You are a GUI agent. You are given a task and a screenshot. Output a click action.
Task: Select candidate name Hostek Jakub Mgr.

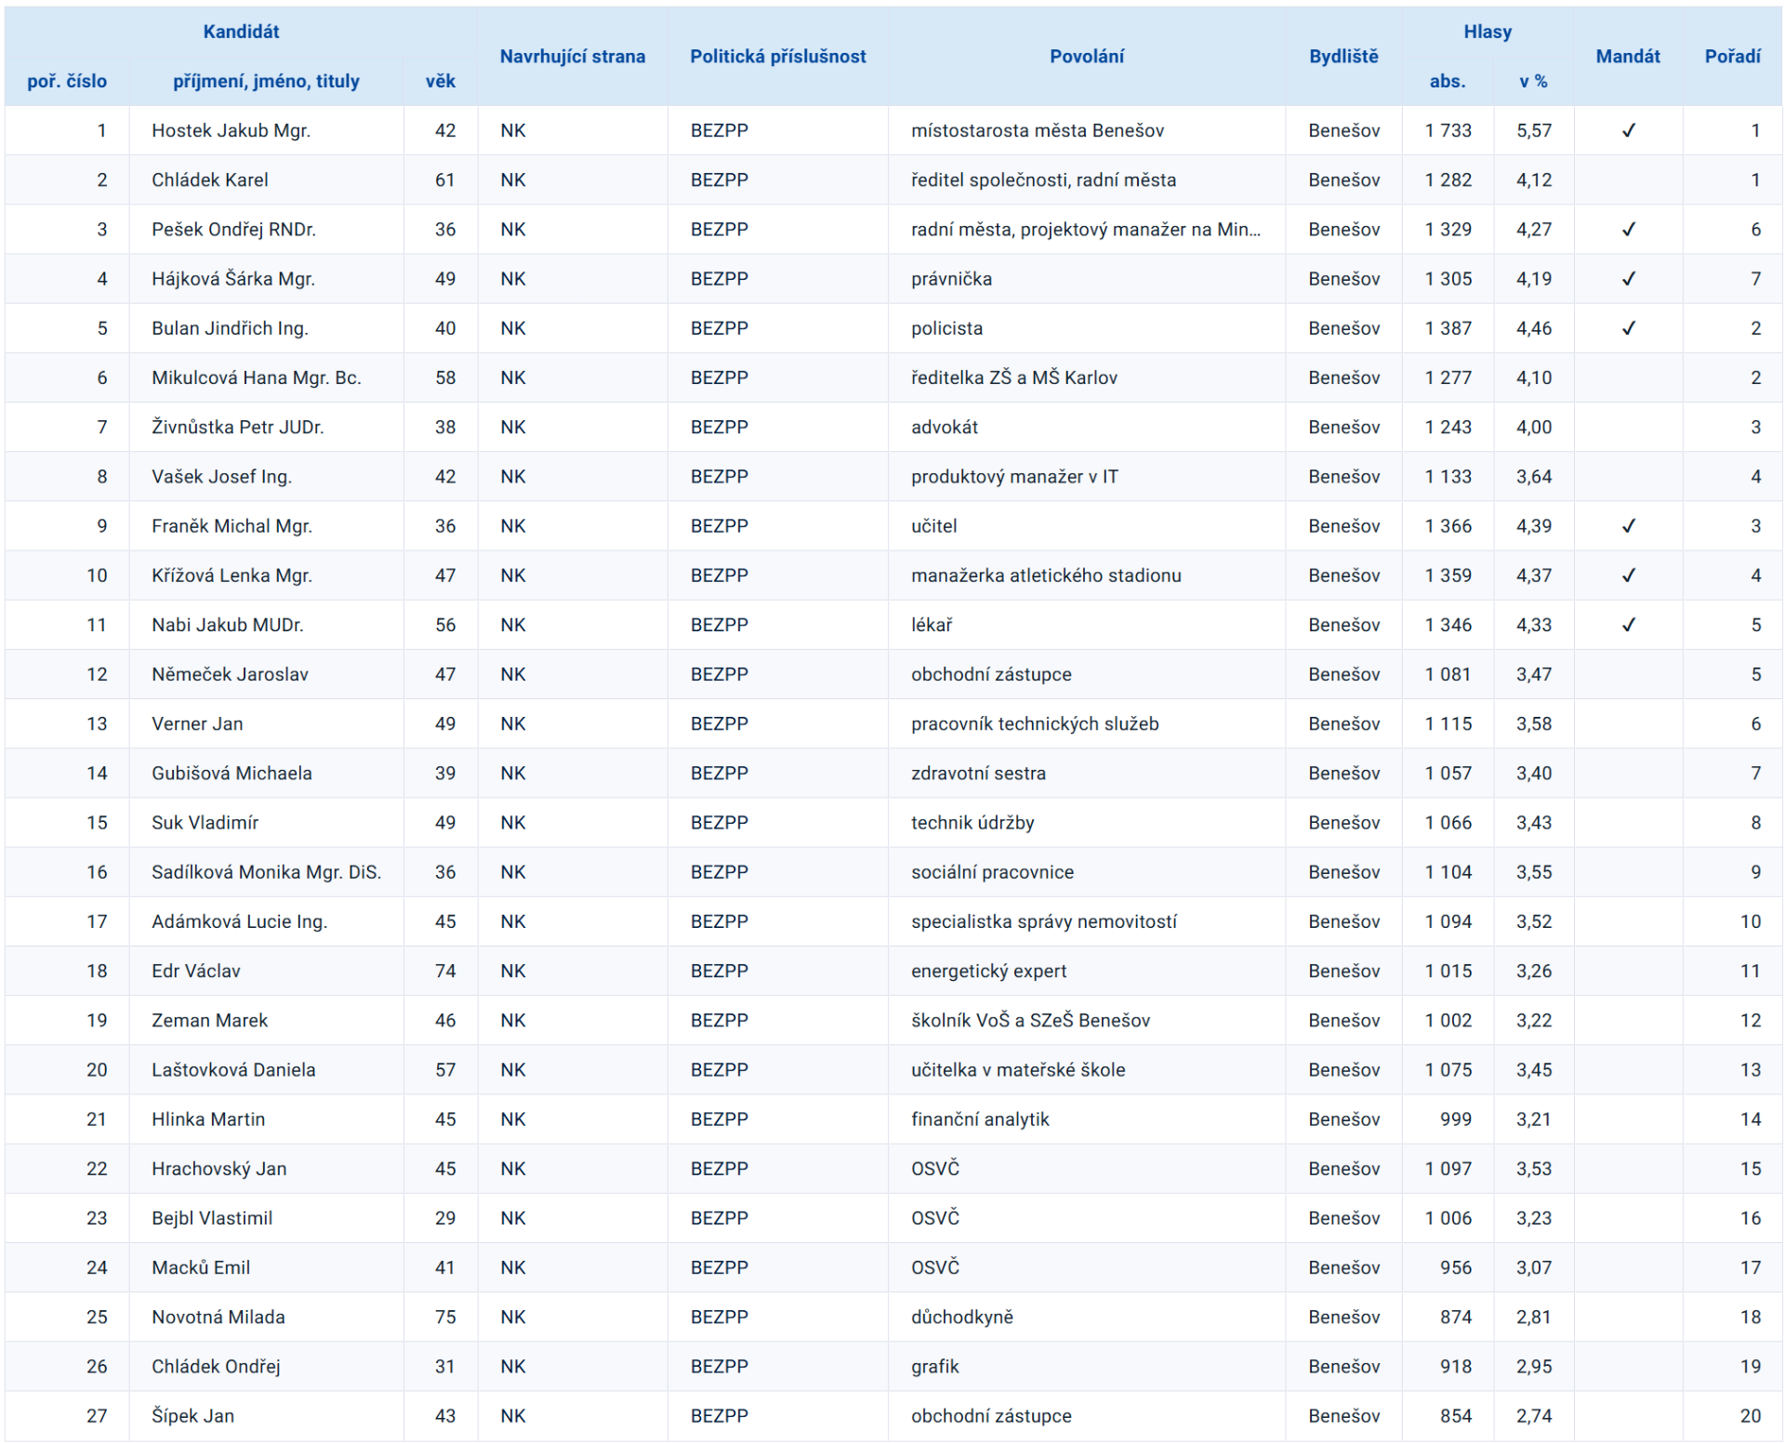pyautogui.click(x=231, y=131)
